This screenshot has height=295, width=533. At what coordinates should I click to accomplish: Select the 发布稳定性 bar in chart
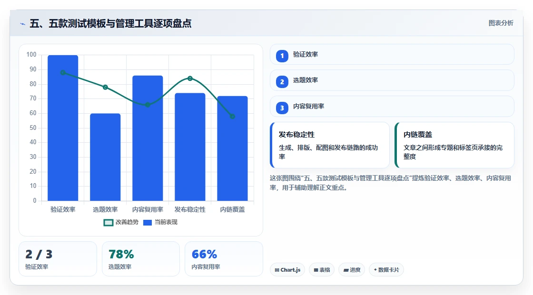190,147
